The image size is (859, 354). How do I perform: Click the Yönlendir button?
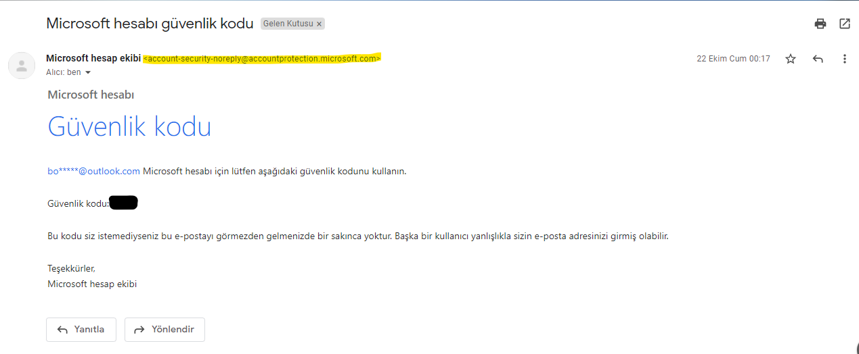[164, 330]
